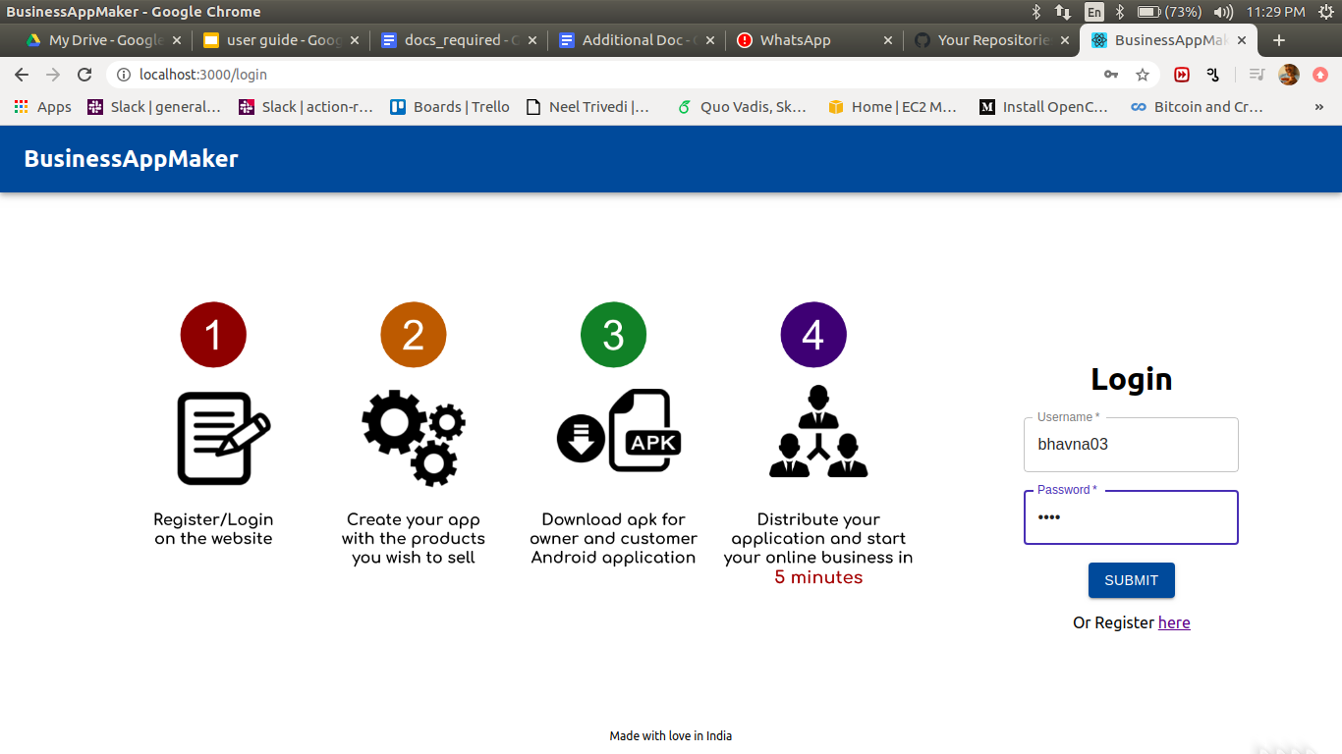Open a new tab with the plus icon
1342x754 pixels.
(x=1279, y=40)
